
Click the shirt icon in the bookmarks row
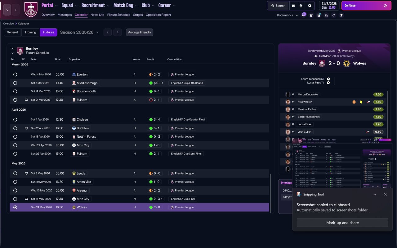click(x=311, y=15)
